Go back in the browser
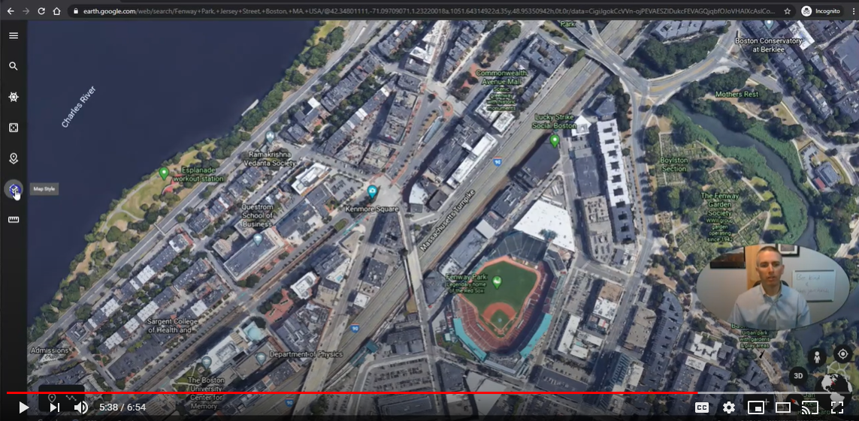The width and height of the screenshot is (859, 421). (x=11, y=11)
